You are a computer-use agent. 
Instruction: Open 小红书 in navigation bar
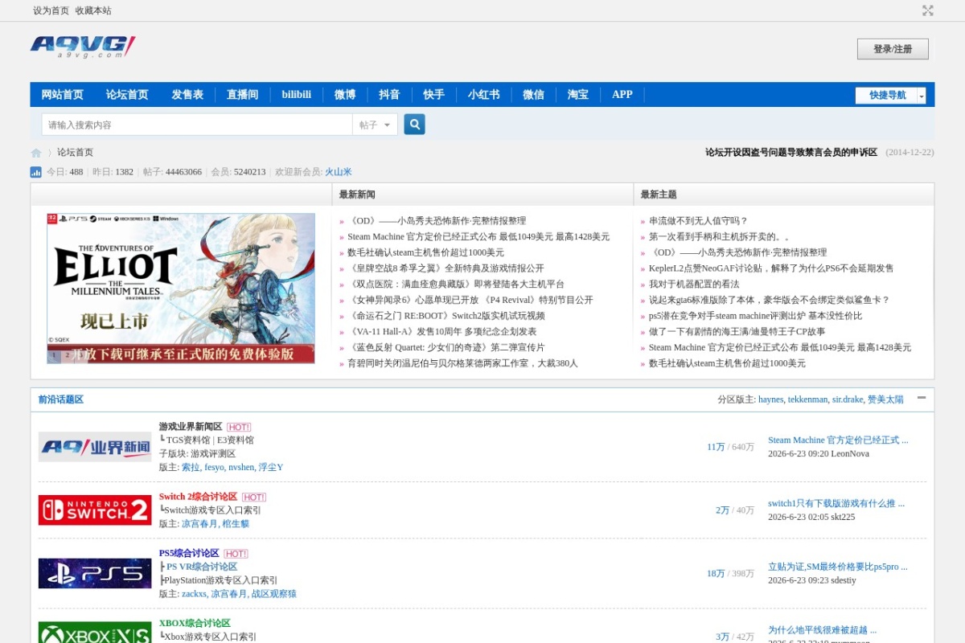pos(484,95)
